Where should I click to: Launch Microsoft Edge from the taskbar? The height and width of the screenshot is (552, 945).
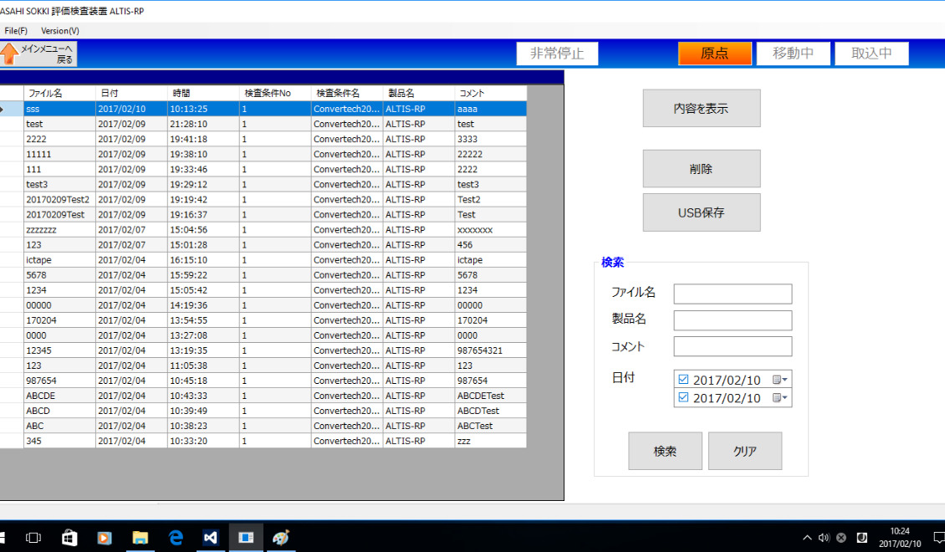tap(176, 538)
